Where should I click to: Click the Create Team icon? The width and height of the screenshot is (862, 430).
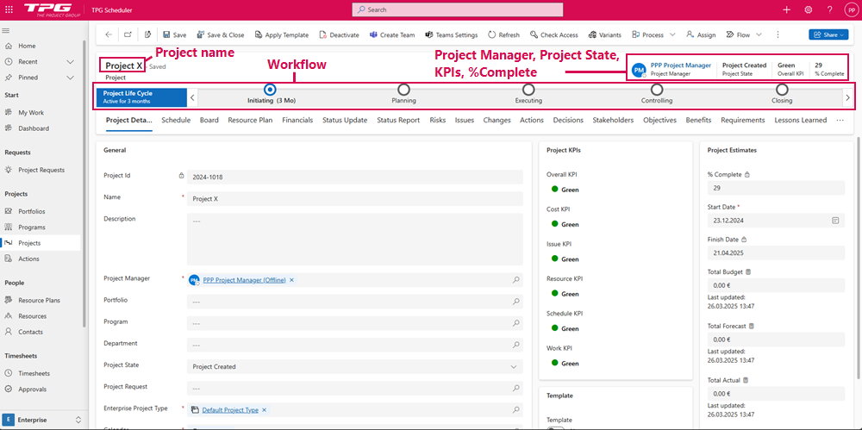click(x=373, y=35)
